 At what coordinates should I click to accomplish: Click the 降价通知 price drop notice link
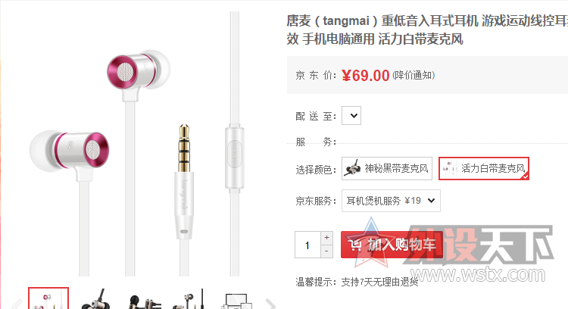coord(414,75)
